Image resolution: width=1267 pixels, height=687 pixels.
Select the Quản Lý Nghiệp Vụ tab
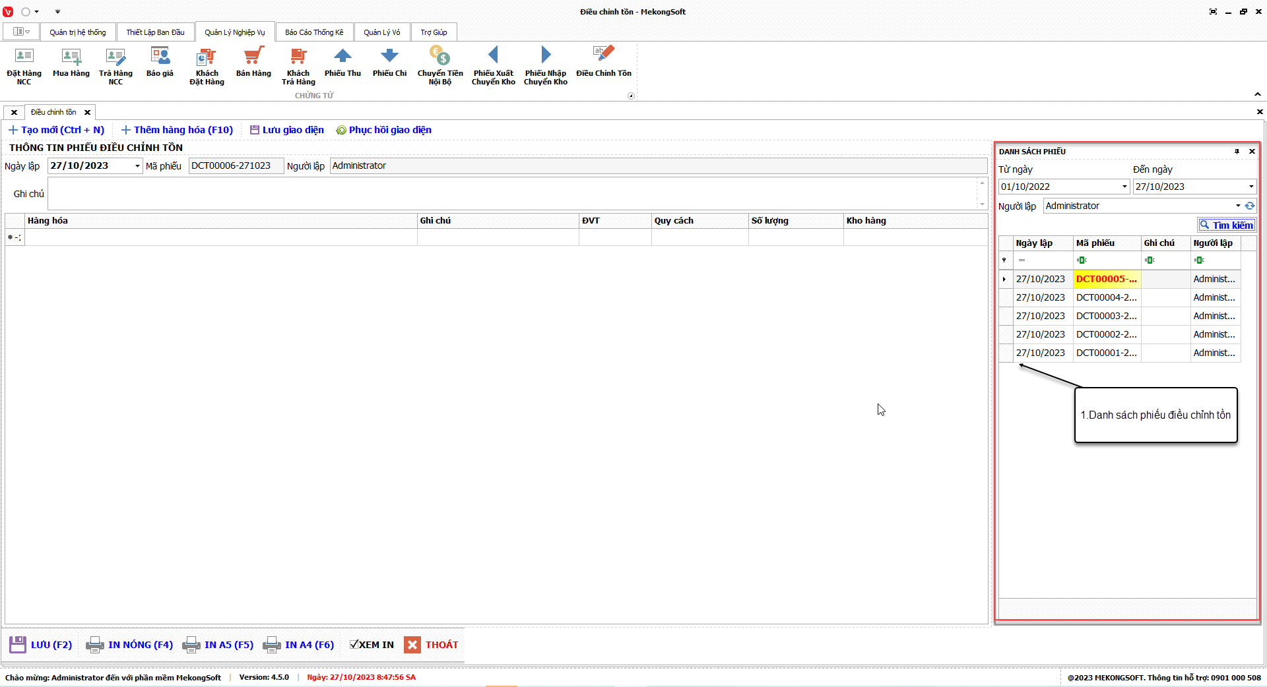(234, 32)
